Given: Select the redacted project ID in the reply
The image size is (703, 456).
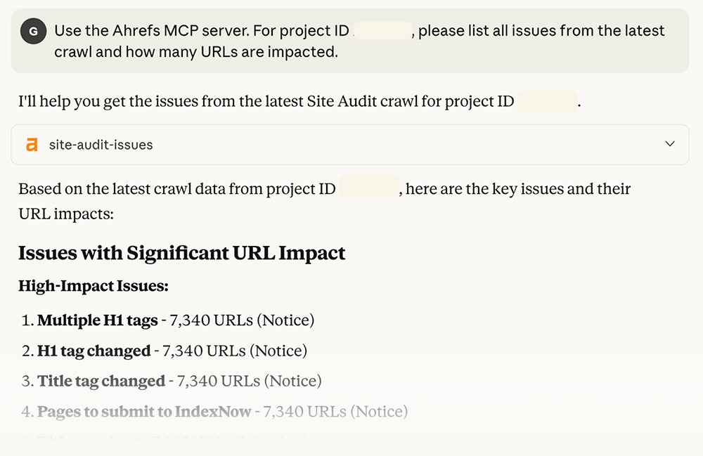Looking at the screenshot, I should [x=548, y=102].
